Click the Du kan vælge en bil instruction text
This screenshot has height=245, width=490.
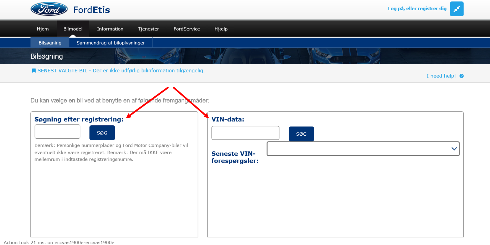pyautogui.click(x=120, y=100)
